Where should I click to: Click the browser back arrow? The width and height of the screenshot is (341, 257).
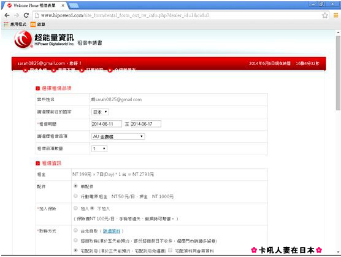tap(7, 15)
